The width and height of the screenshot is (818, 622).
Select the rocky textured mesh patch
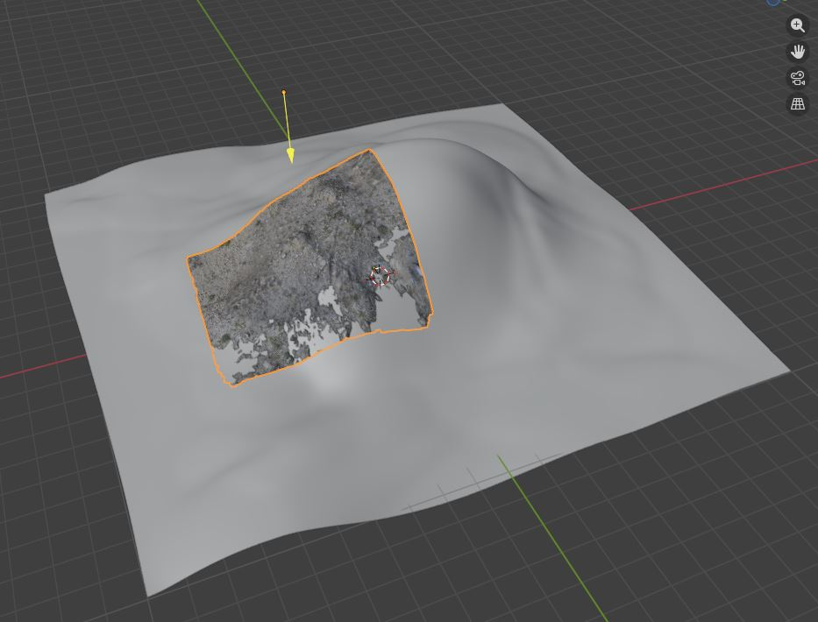(x=289, y=263)
